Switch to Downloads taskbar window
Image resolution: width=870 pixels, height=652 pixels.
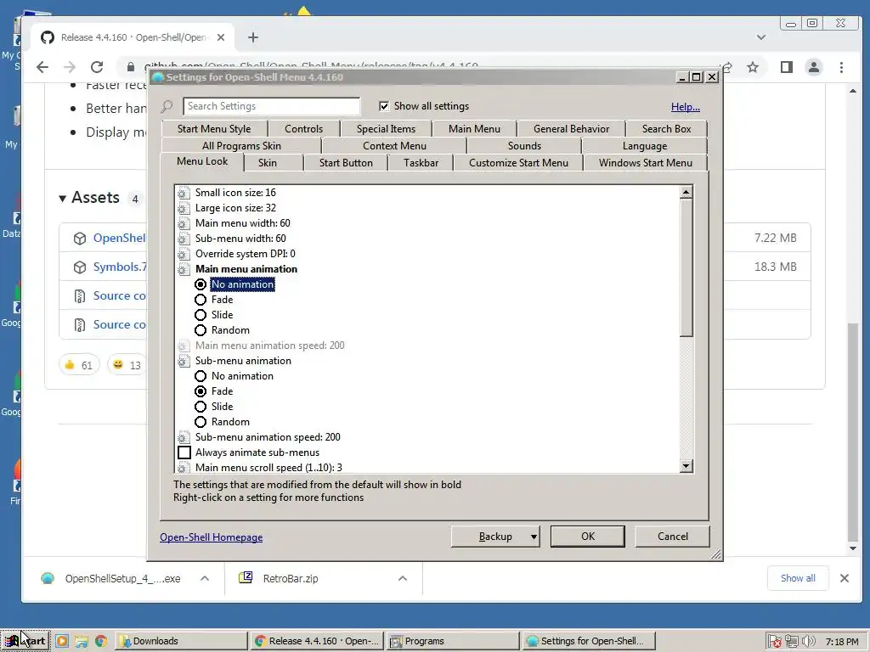(182, 641)
